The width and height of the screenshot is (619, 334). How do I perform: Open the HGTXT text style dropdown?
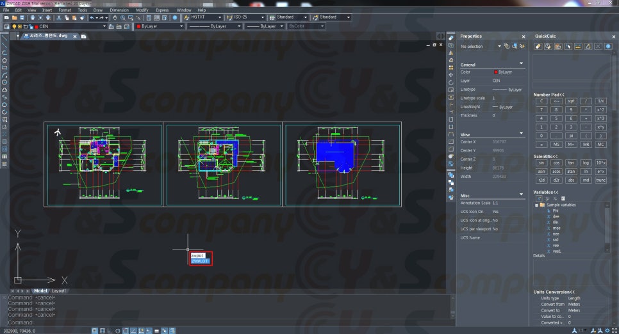pos(220,17)
